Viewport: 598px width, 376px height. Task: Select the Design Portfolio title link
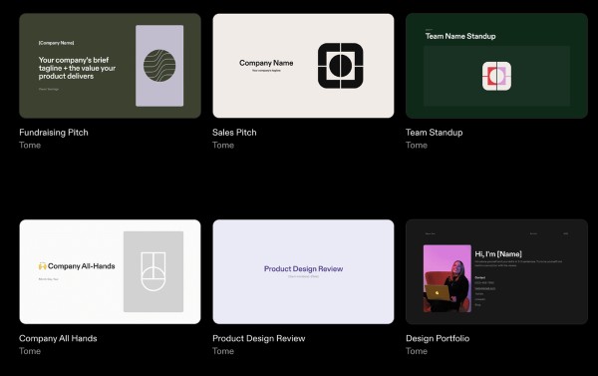(x=438, y=338)
